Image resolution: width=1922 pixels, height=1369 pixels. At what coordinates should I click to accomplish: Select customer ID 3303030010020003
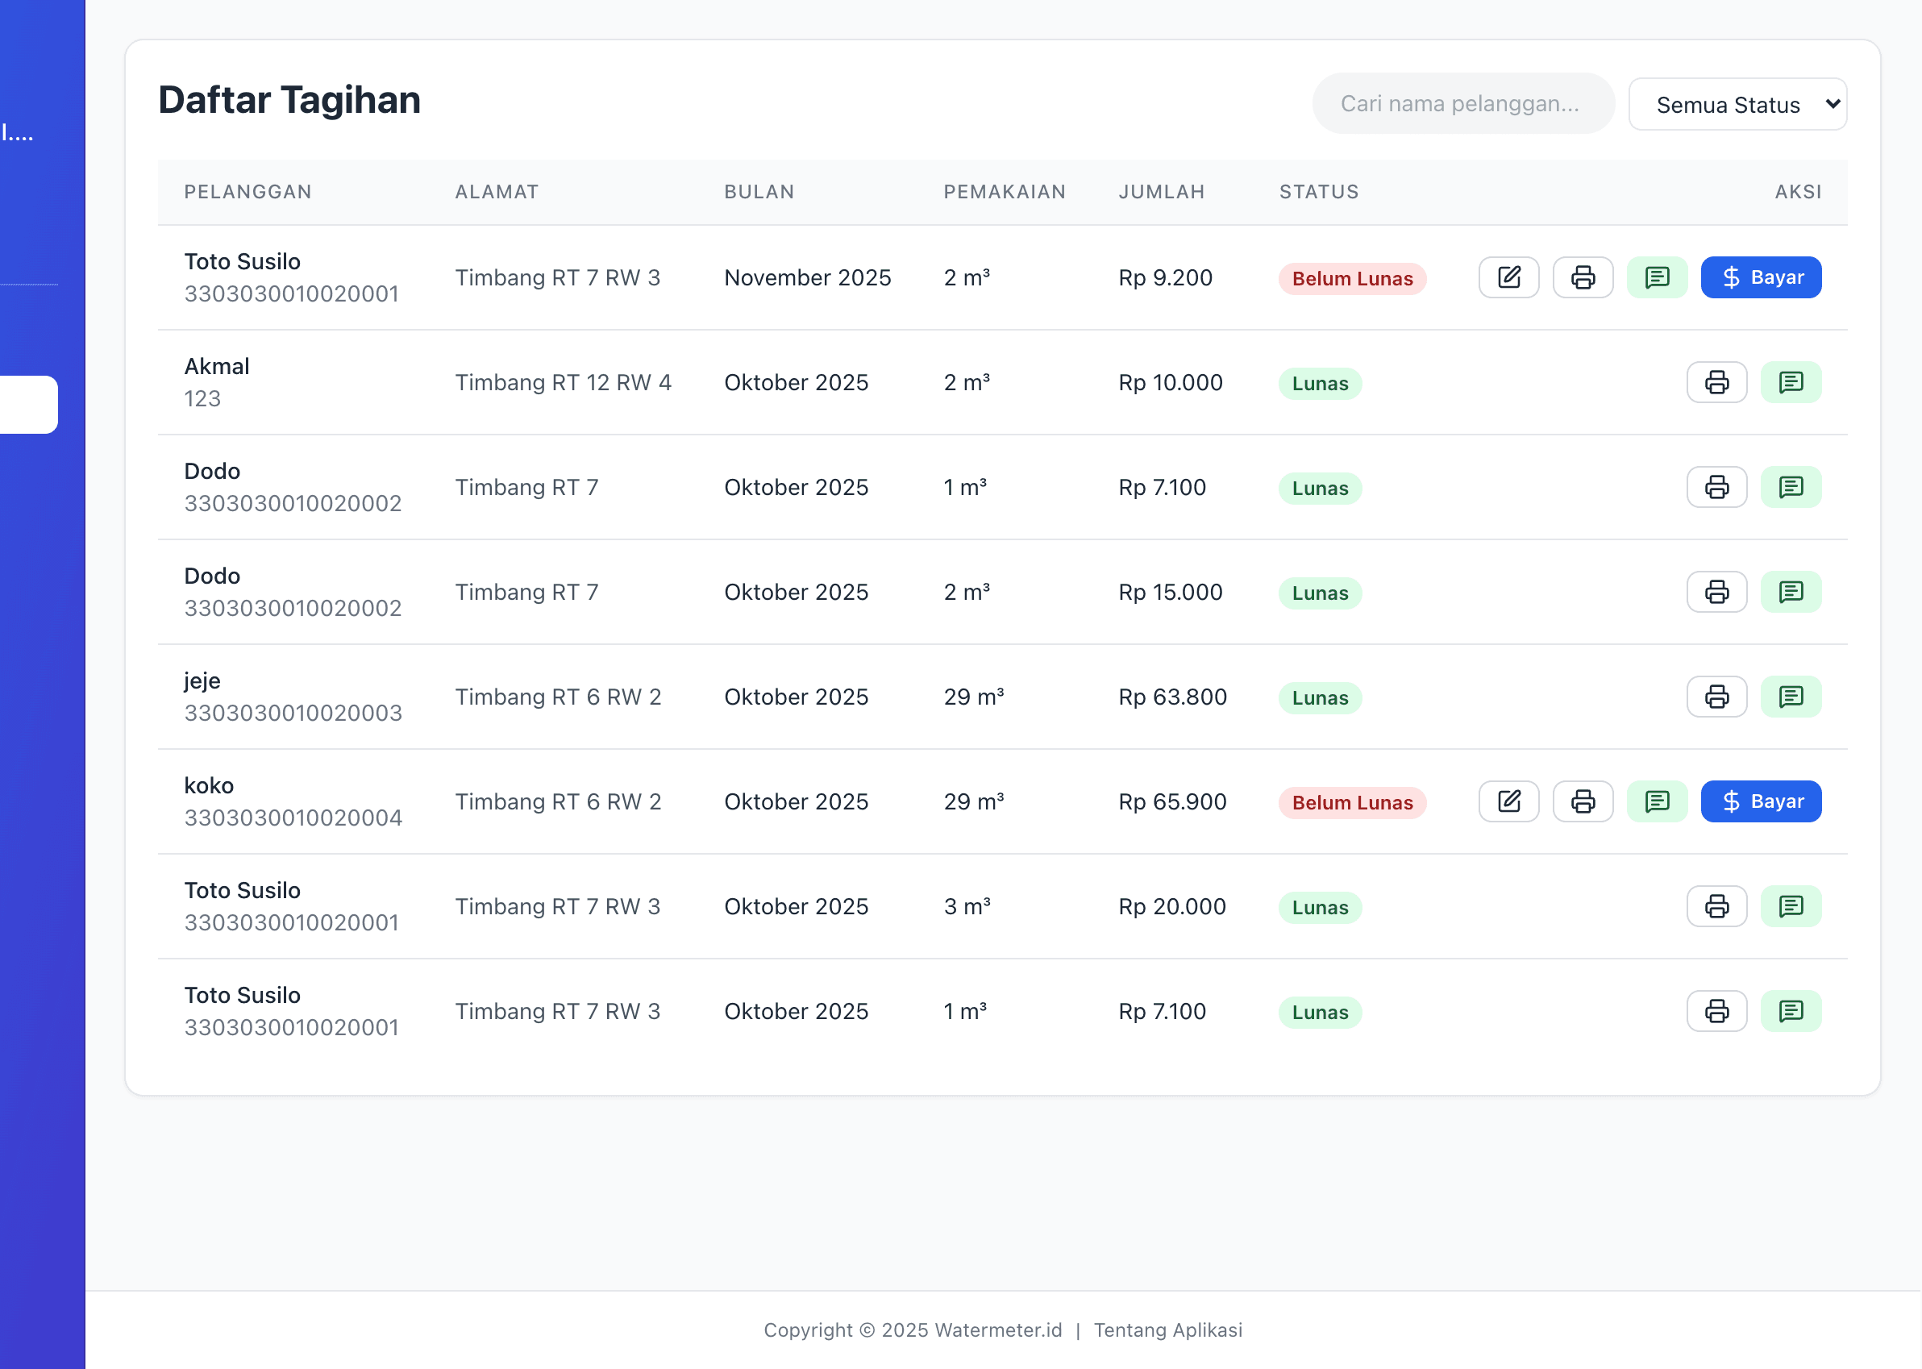[x=293, y=714]
